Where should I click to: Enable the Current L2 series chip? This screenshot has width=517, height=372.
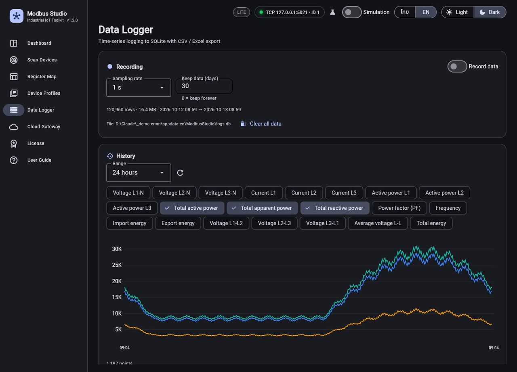coord(304,193)
